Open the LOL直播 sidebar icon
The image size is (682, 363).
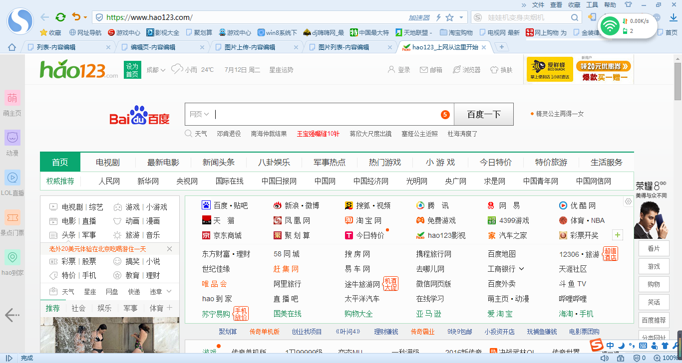click(x=12, y=178)
